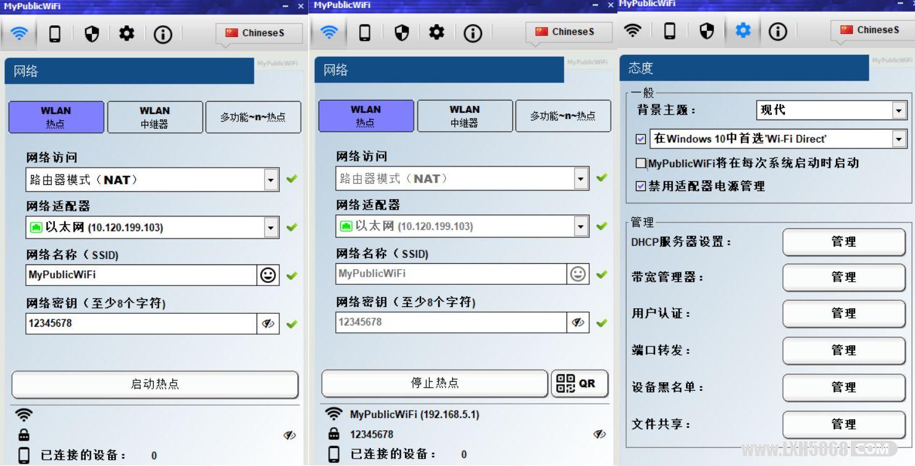Click 启动热点 start hotspot button
Viewport: 915px width, 466px height.
155,385
